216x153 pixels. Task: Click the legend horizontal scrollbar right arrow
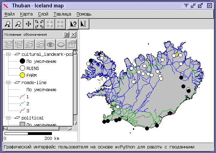point(70,129)
